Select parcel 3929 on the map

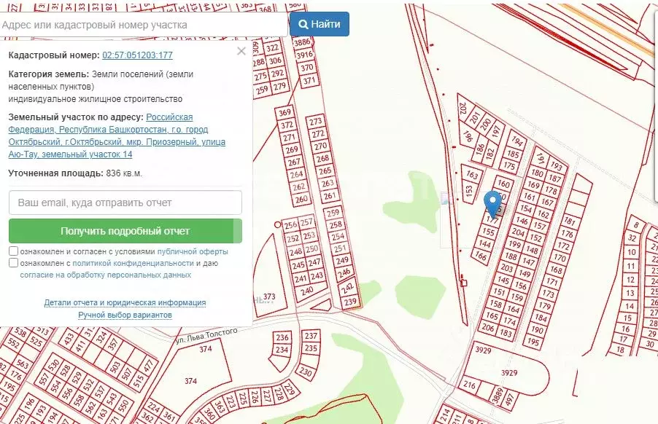point(509,372)
